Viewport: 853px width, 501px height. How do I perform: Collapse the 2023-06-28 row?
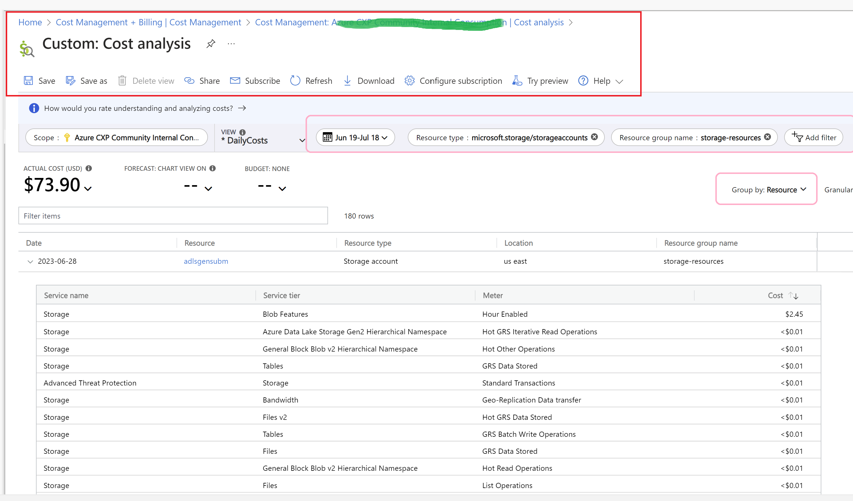click(x=30, y=262)
